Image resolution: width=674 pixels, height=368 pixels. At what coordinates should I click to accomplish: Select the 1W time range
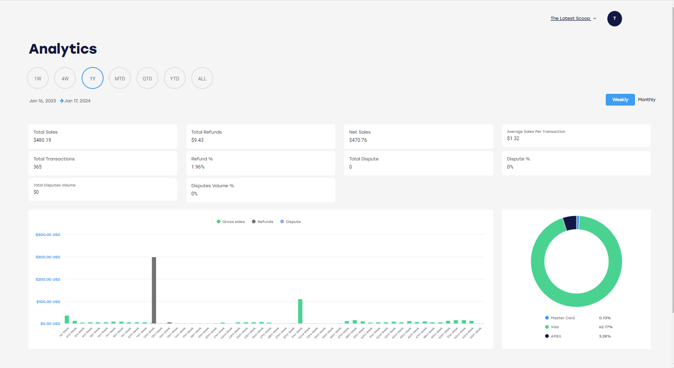pyautogui.click(x=38, y=78)
